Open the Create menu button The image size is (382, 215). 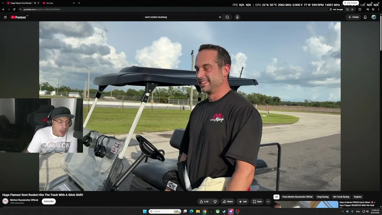coord(353,17)
